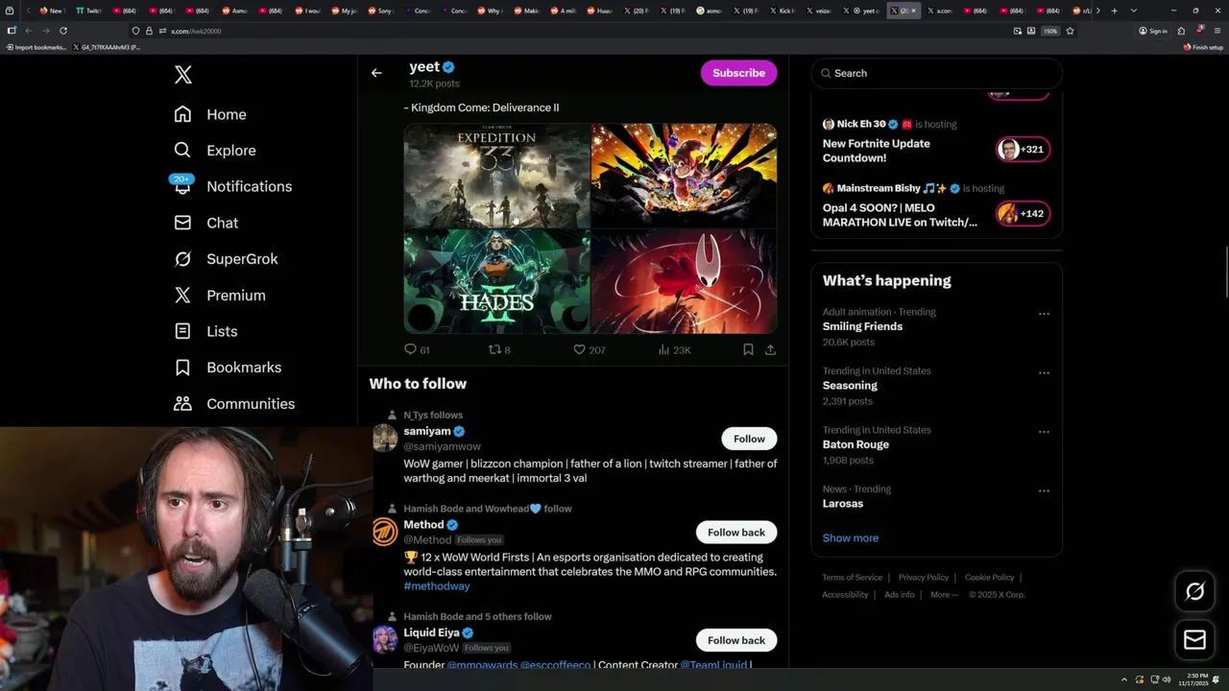1229x691 pixels.
Task: Open the Hollow Knight Silksong image
Action: click(x=685, y=281)
